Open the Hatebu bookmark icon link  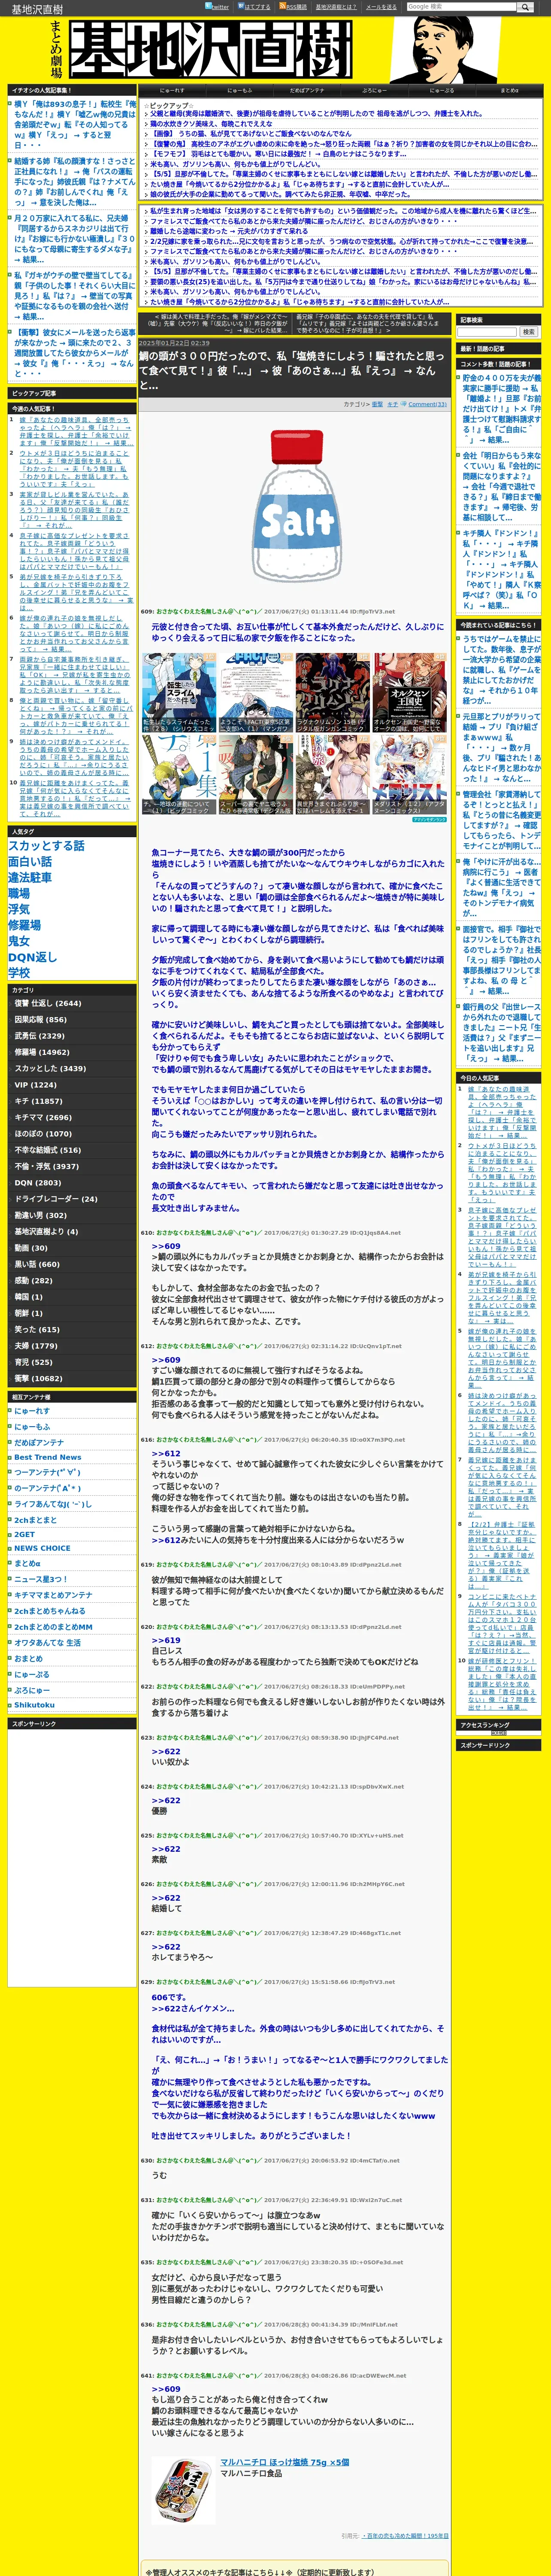pyautogui.click(x=254, y=6)
